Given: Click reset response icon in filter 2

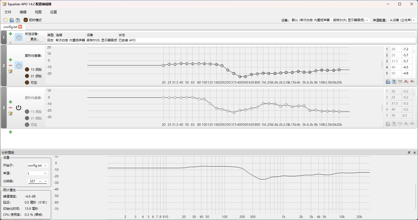Looking at the screenshot, I should pyautogui.click(x=412, y=82).
